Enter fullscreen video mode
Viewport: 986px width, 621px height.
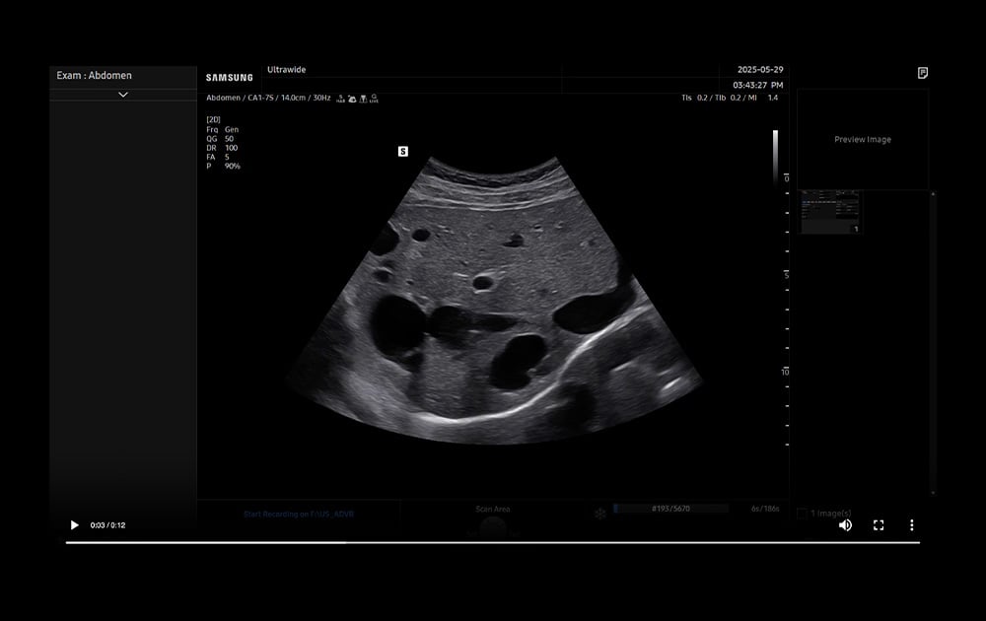[x=879, y=525]
